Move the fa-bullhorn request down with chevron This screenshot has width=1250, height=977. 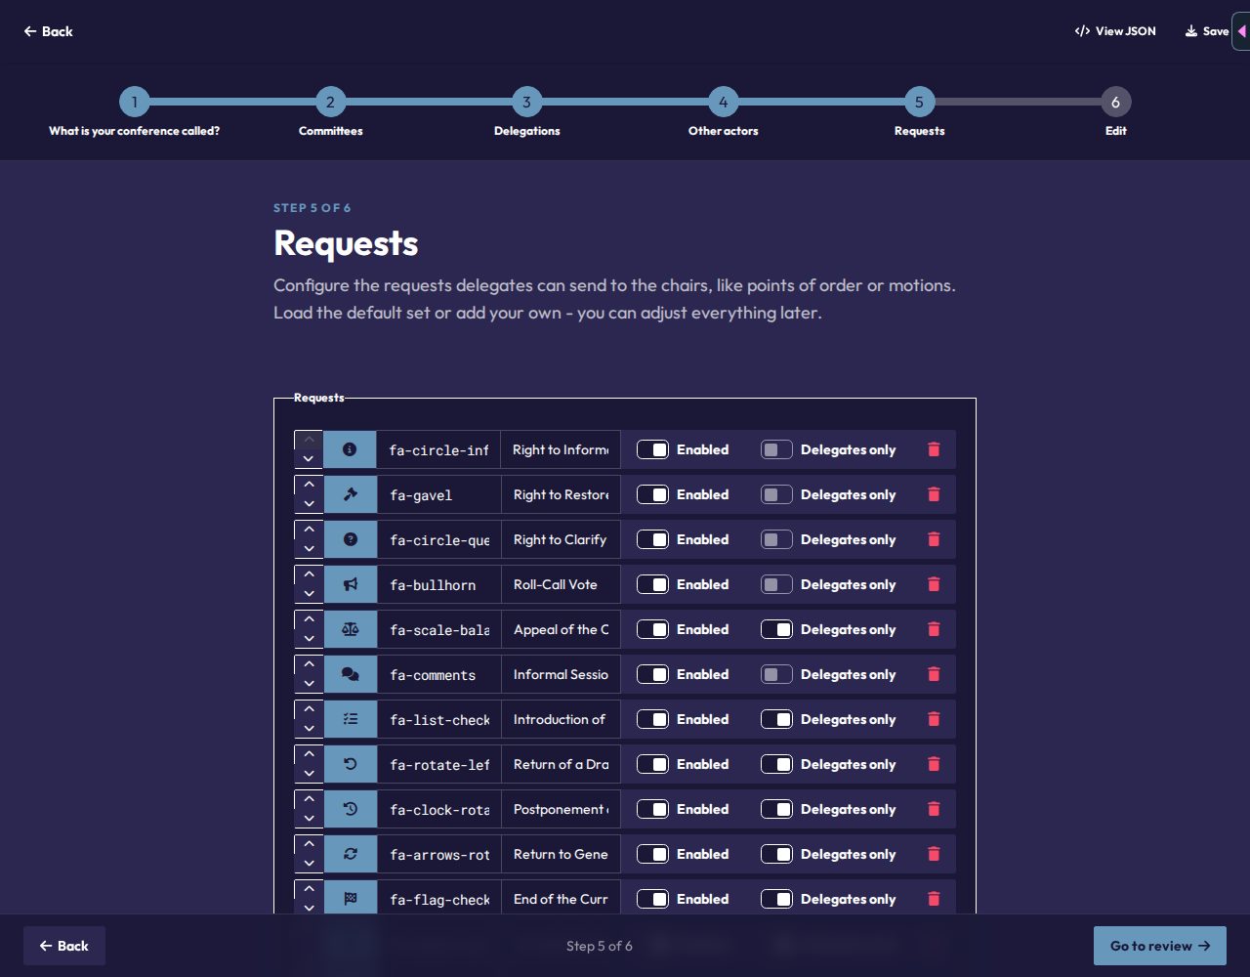point(309,594)
